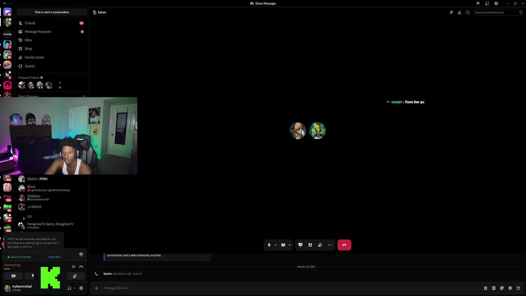Click the karen name in DM header
This screenshot has height=296, width=526.
point(102,12)
